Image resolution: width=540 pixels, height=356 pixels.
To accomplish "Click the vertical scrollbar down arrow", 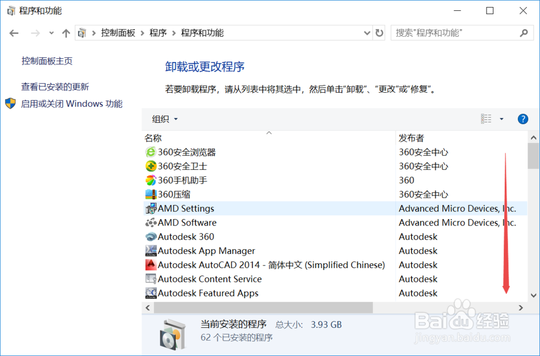I will coord(534,295).
